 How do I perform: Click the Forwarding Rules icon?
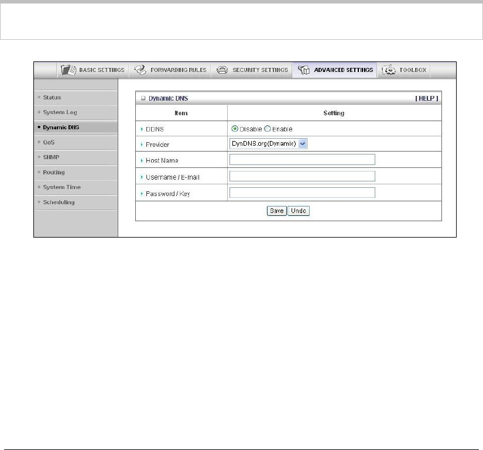(140, 70)
